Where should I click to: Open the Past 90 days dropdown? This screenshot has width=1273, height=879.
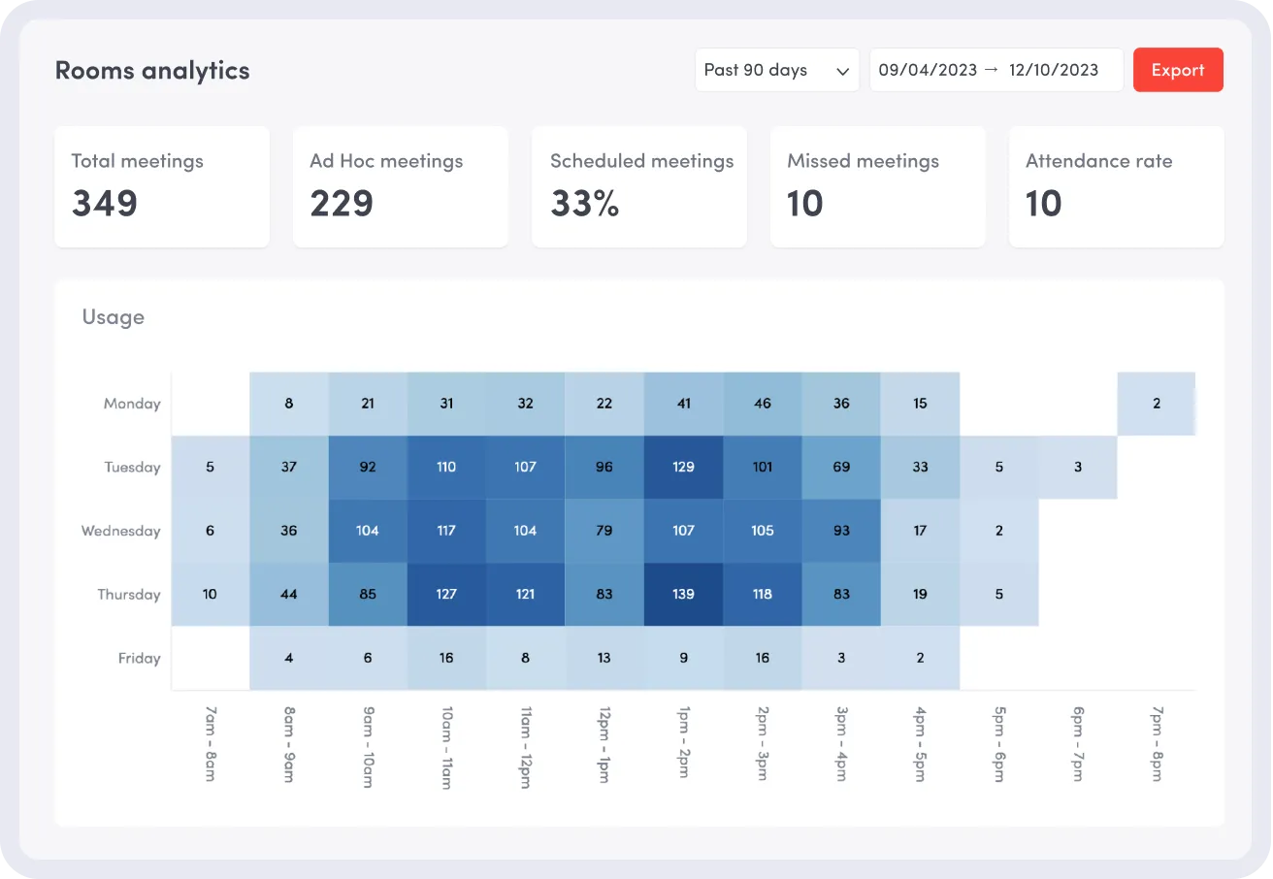[x=775, y=69]
